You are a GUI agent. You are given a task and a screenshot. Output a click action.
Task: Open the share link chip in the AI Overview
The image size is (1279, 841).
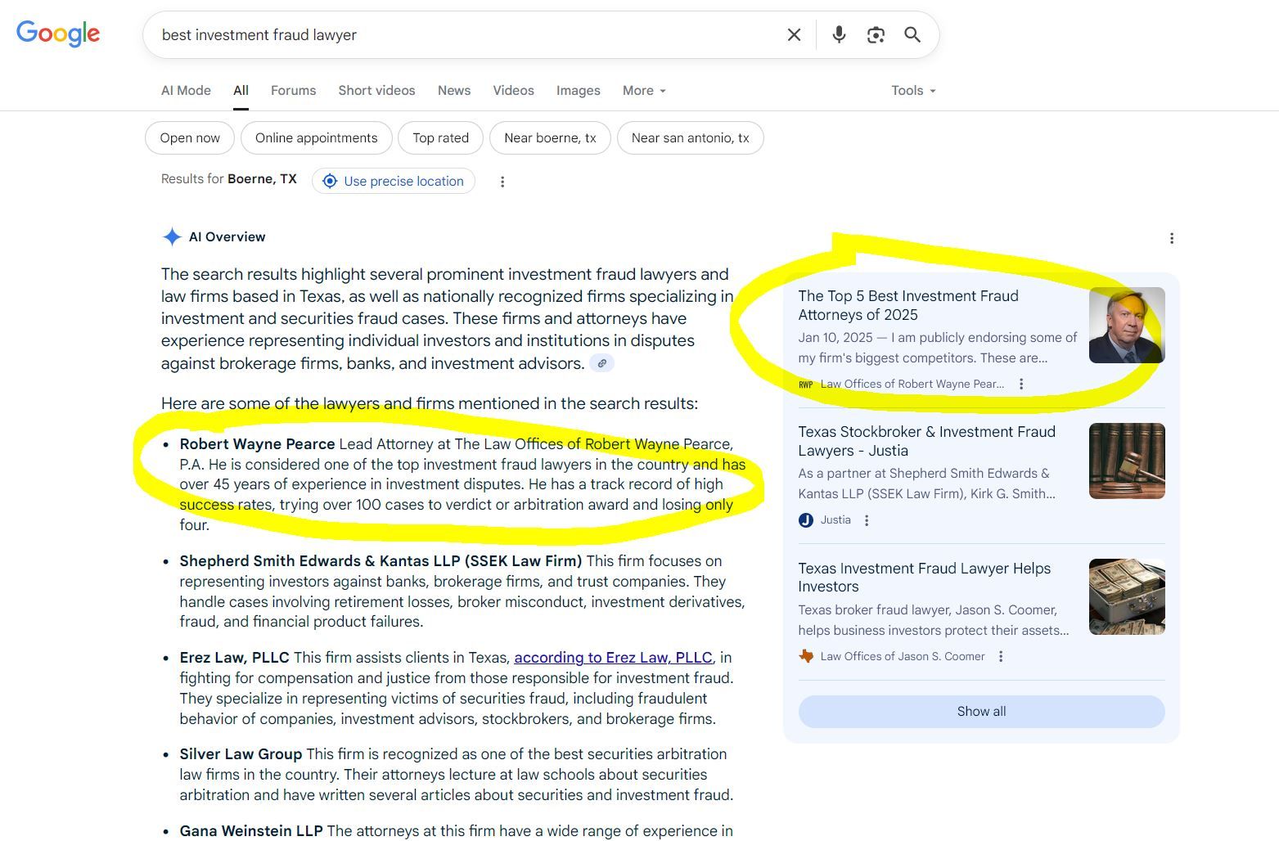[602, 363]
